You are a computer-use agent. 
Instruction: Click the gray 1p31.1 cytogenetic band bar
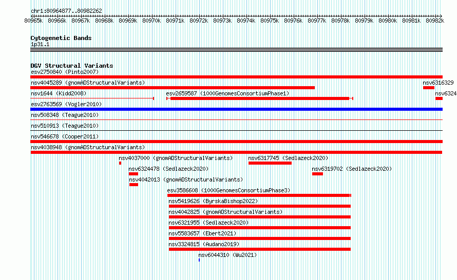click(x=236, y=50)
